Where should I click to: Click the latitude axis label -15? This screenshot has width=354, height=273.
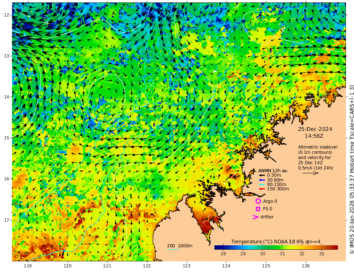click(x=6, y=138)
